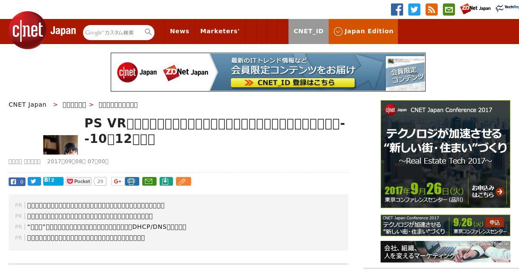Screen dimensions: 519x272
Task: Go to the CNET Japan home logo
Action: (42, 30)
